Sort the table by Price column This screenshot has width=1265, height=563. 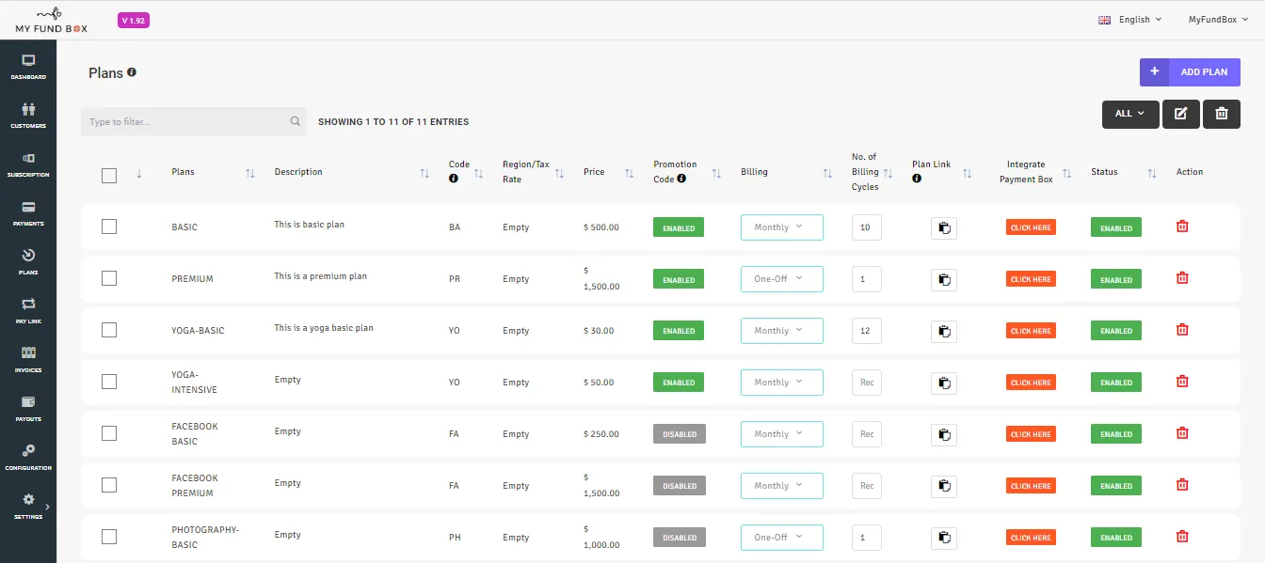pos(629,173)
